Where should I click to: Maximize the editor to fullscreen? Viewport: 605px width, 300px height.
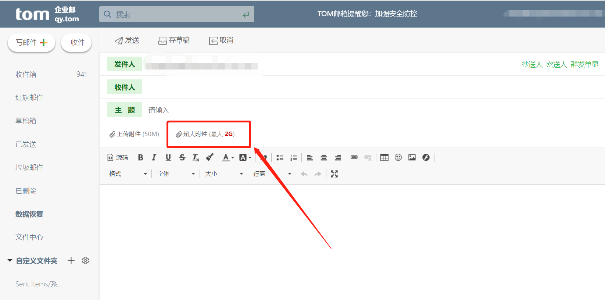coord(334,174)
